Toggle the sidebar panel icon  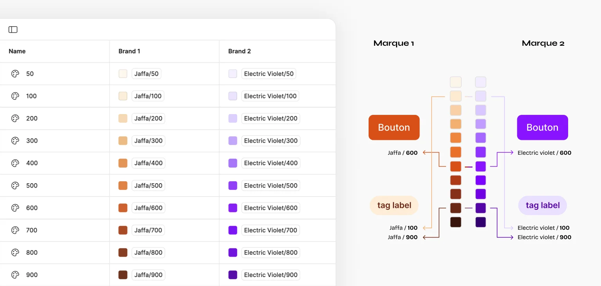coord(13,30)
